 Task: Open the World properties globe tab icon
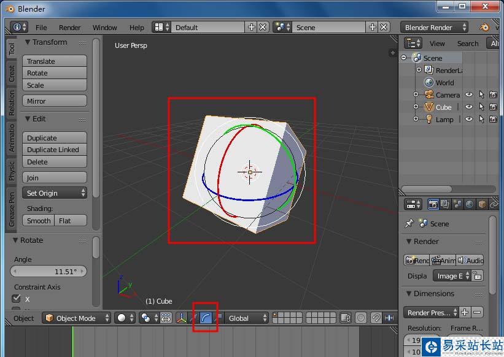point(470,204)
